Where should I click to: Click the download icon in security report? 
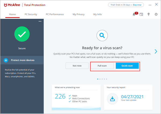pos(112,99)
